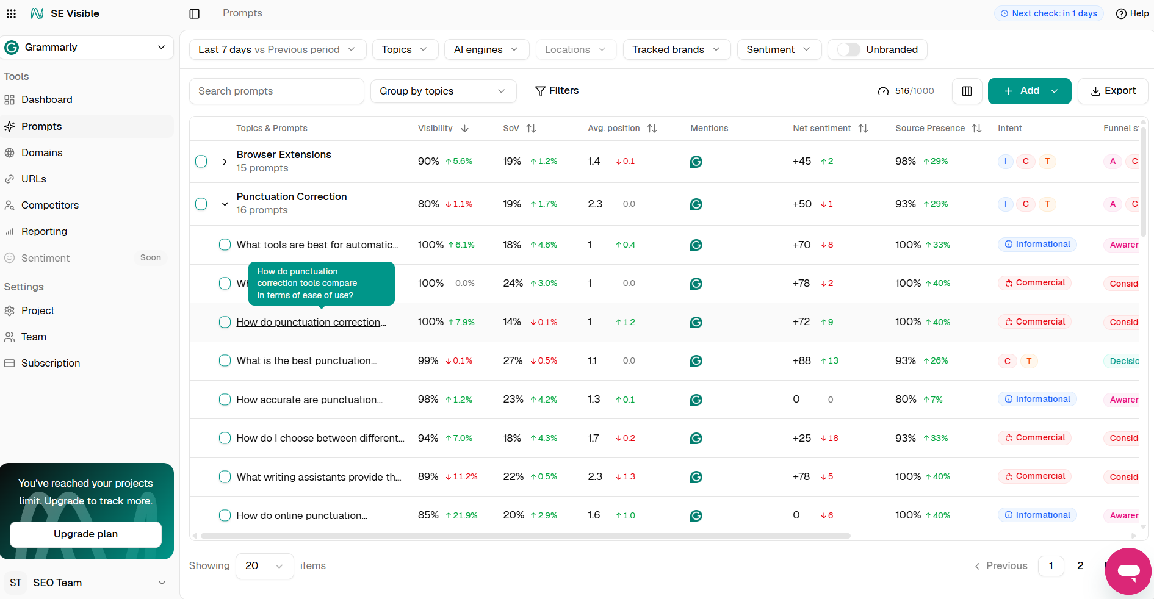This screenshot has width=1154, height=599.
Task: Sort by Source Presence arrows icon
Action: pos(976,128)
